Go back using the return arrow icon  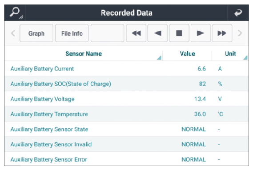238,13
